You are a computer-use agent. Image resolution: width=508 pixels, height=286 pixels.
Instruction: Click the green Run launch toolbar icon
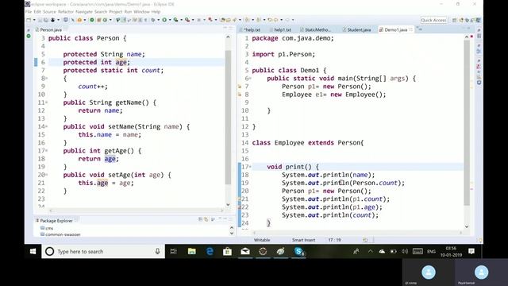[164, 20]
